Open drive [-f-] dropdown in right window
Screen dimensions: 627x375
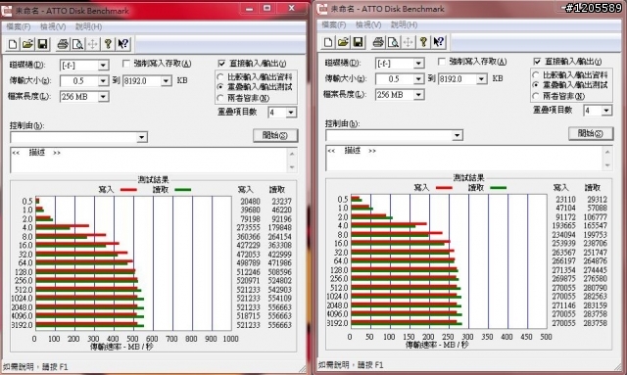tap(418, 63)
